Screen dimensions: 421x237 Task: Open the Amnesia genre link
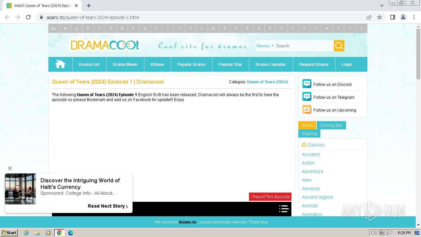click(x=311, y=189)
